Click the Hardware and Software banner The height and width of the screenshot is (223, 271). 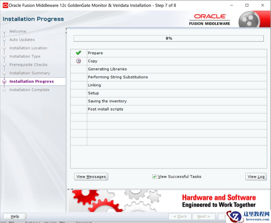169,201
